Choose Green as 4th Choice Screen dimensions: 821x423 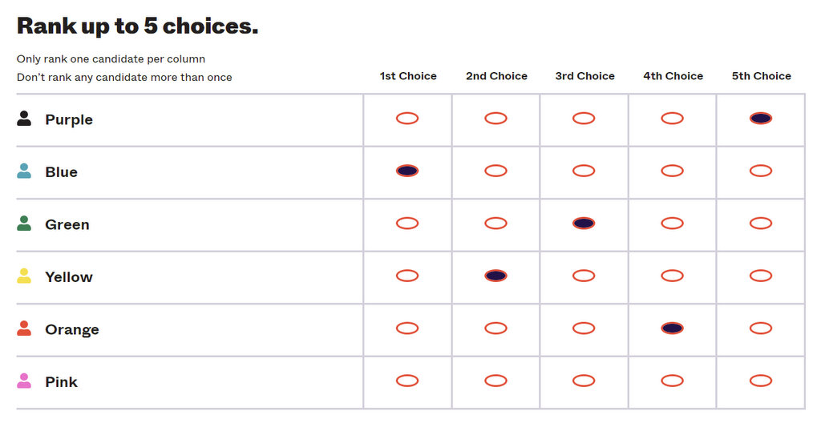672,224
